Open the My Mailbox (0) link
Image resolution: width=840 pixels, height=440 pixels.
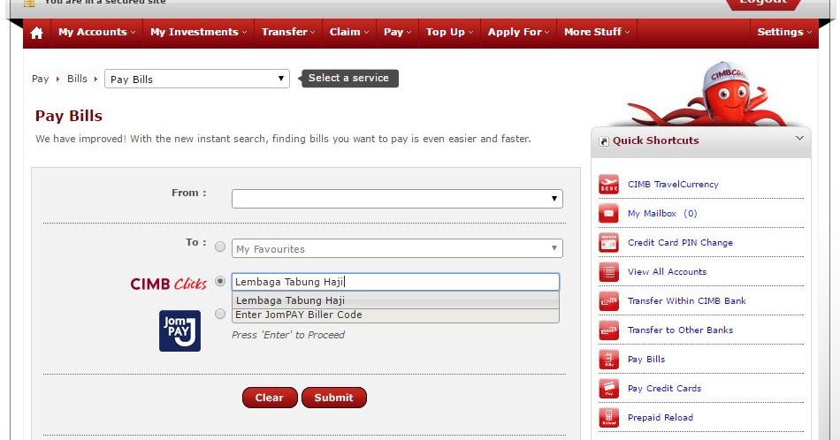(662, 214)
